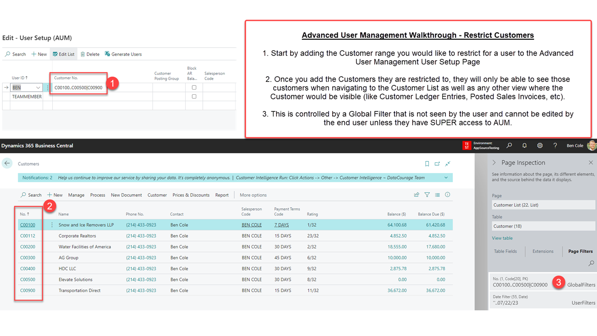Sort by User ID column header
Image resolution: width=597 pixels, height=336 pixels.
(x=20, y=78)
